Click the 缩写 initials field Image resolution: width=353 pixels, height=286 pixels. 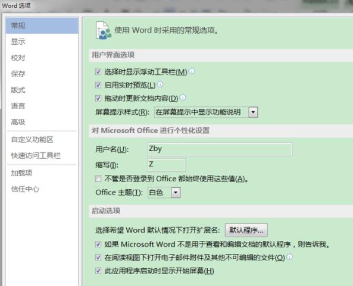167,165
